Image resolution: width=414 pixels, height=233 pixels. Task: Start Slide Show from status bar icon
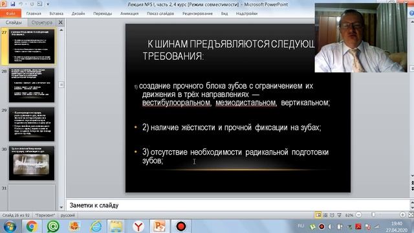(x=339, y=215)
